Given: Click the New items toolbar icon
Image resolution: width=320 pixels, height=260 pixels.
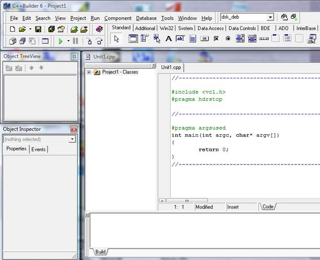Looking at the screenshot, I should click(13, 29).
